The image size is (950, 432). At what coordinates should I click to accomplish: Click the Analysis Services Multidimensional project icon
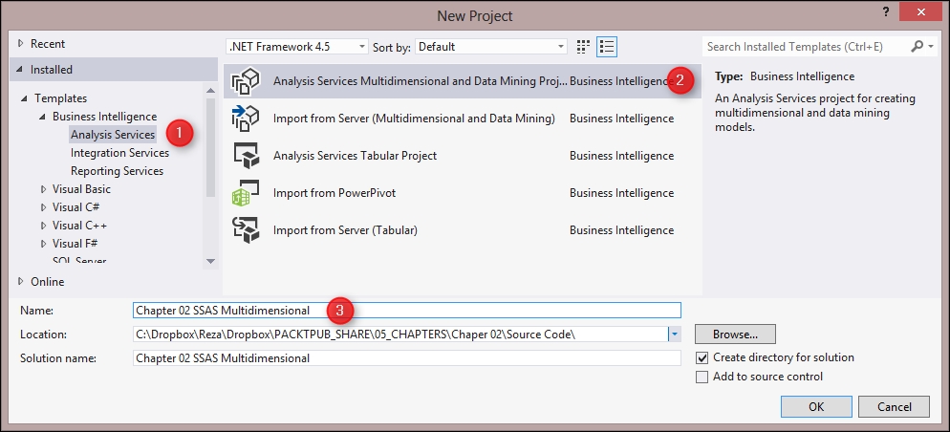pyautogui.click(x=246, y=81)
